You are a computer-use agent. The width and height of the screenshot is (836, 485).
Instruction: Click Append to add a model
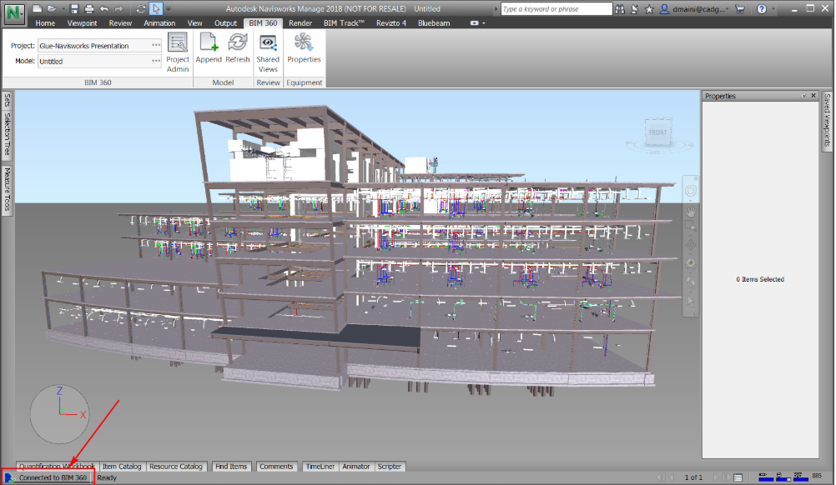click(x=209, y=47)
